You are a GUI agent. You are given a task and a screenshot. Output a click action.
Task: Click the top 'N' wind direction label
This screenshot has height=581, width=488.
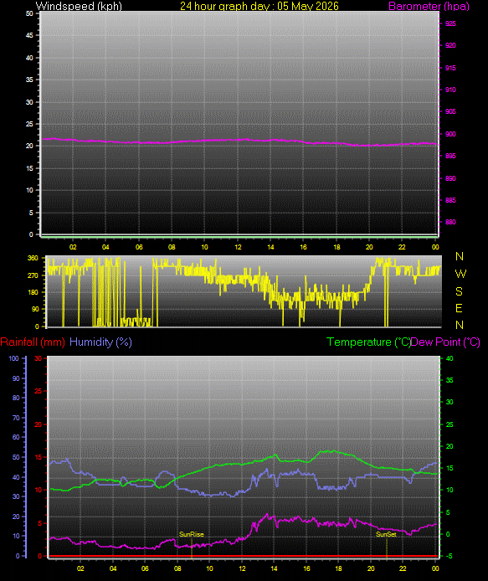[460, 256]
